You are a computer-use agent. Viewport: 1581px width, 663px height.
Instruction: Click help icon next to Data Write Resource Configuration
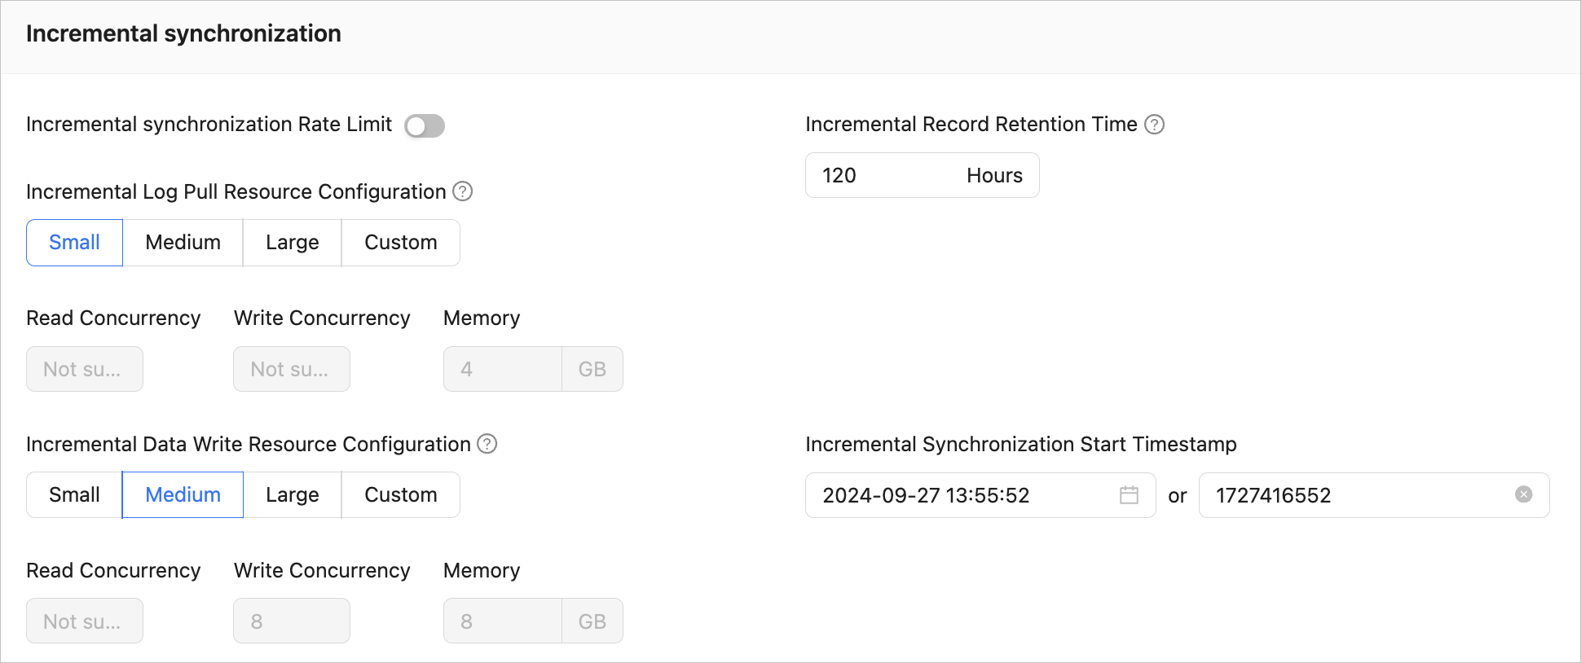pos(487,444)
